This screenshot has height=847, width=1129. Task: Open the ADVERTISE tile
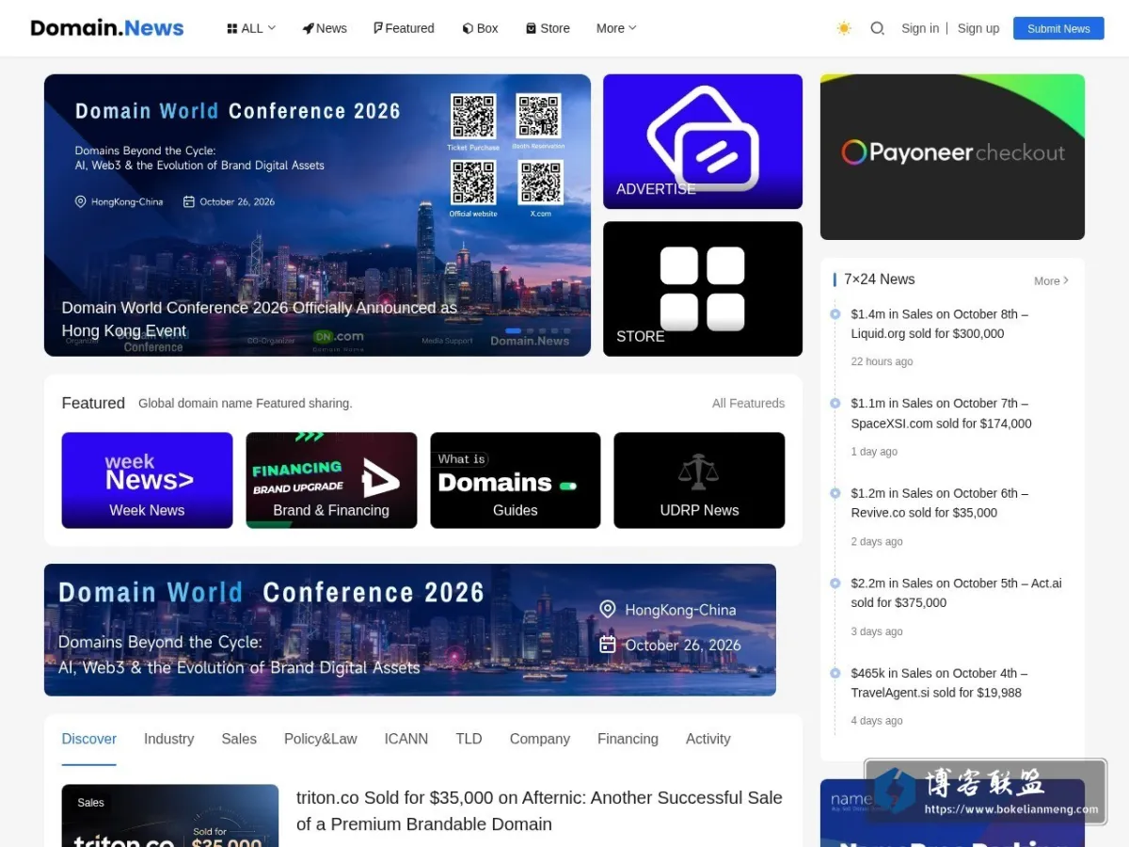pos(703,141)
